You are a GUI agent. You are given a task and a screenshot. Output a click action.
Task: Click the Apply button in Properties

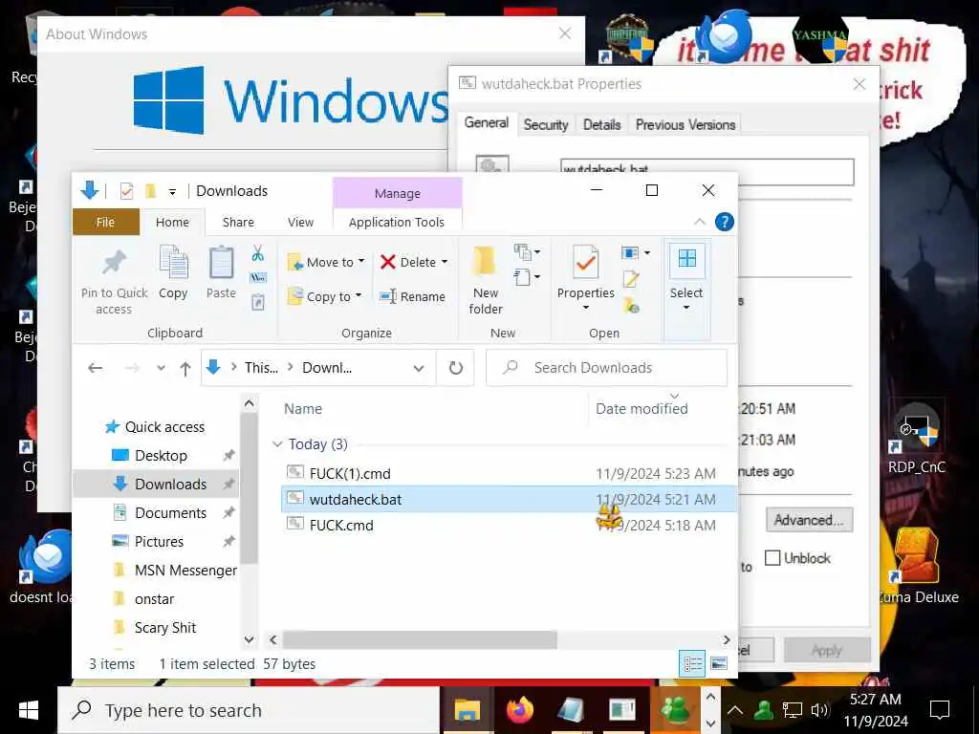pos(827,650)
